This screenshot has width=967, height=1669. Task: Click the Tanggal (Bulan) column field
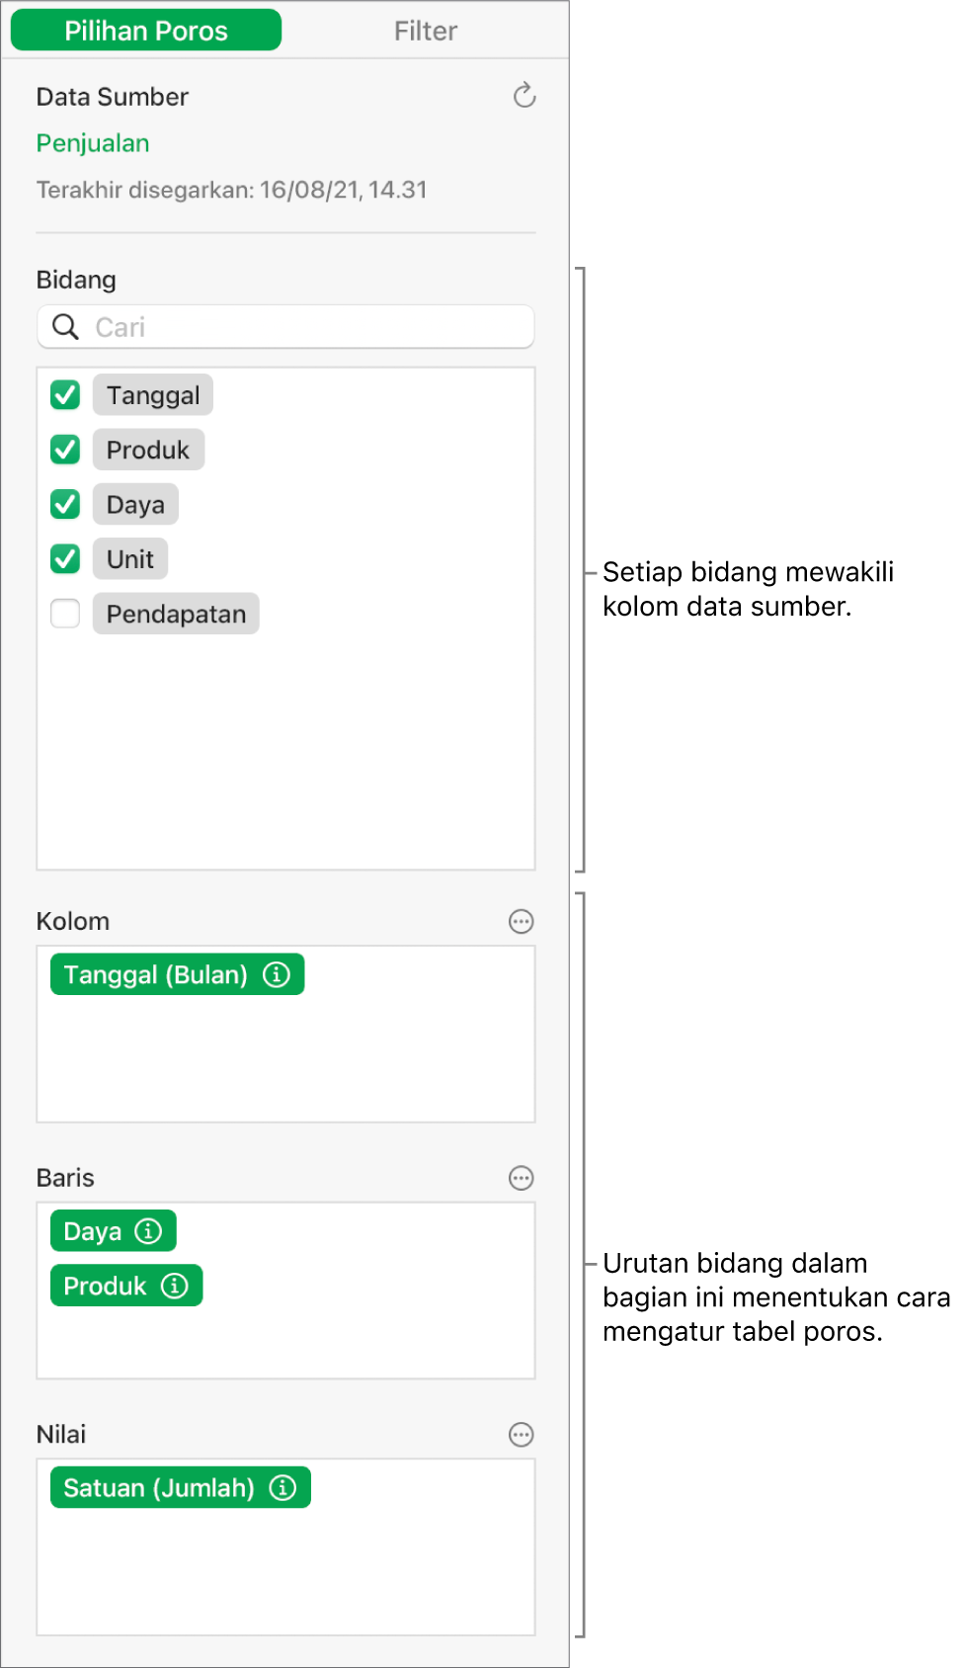click(x=155, y=975)
